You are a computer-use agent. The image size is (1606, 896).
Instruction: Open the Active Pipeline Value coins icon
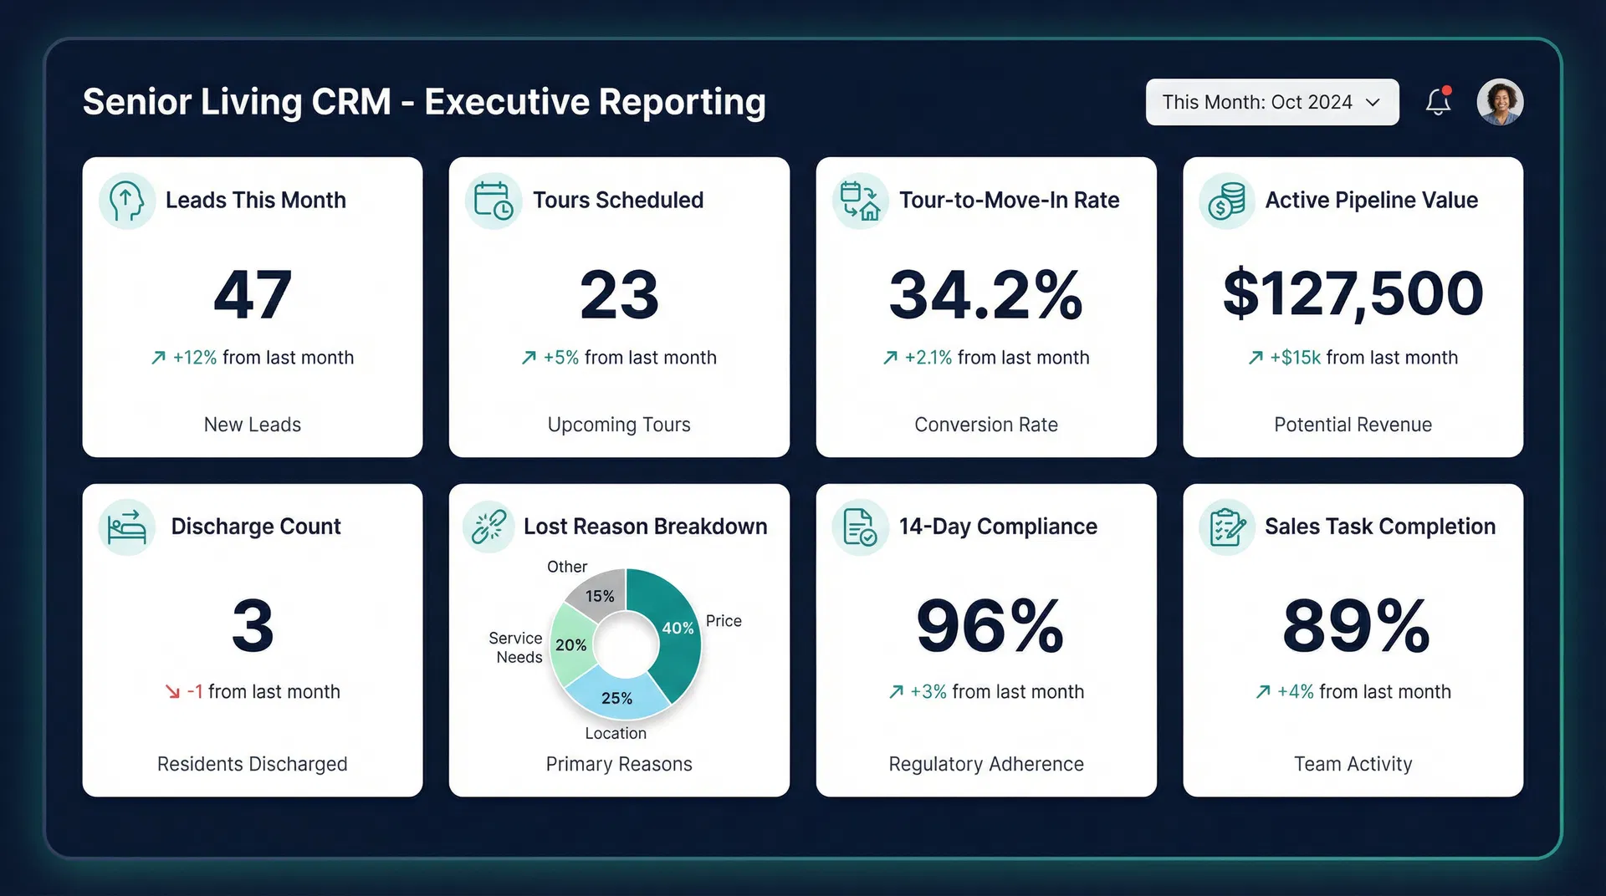coord(1226,201)
